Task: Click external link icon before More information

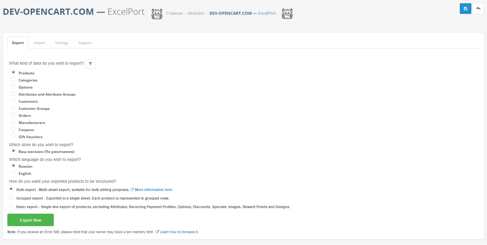Action: coord(132,190)
